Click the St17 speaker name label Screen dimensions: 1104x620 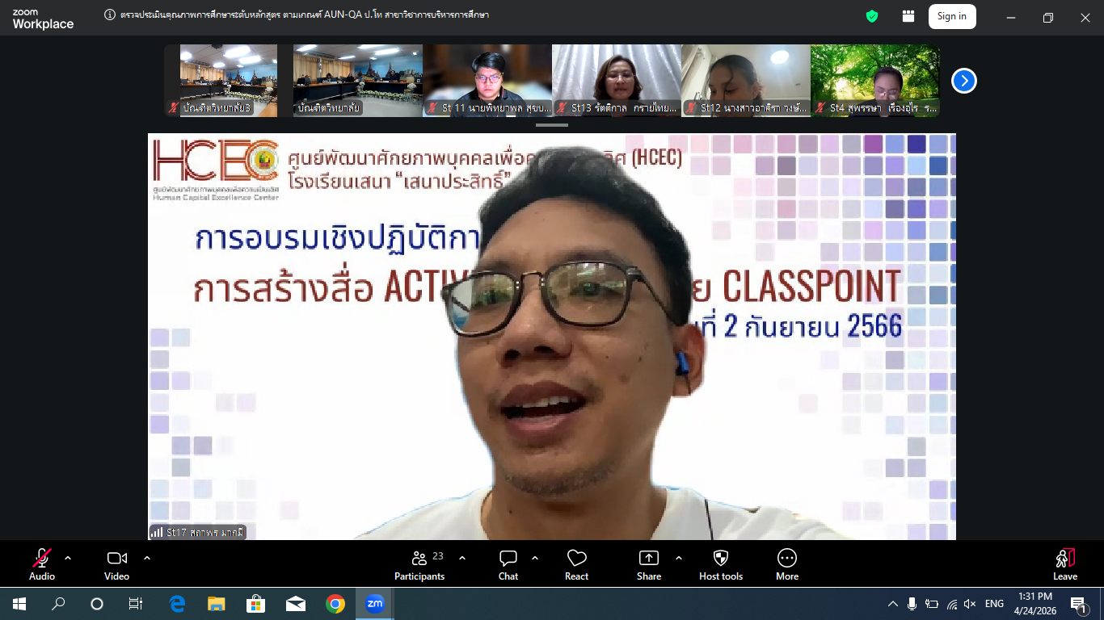(196, 532)
